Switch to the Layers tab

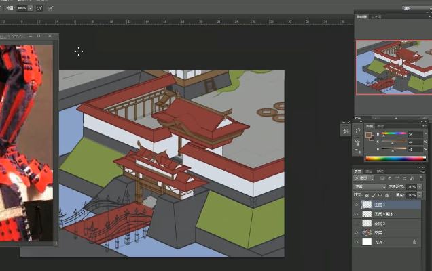(359, 171)
